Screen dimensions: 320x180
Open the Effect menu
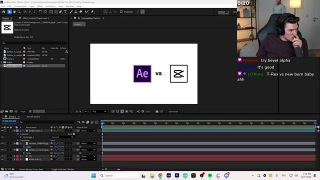point(40,6)
